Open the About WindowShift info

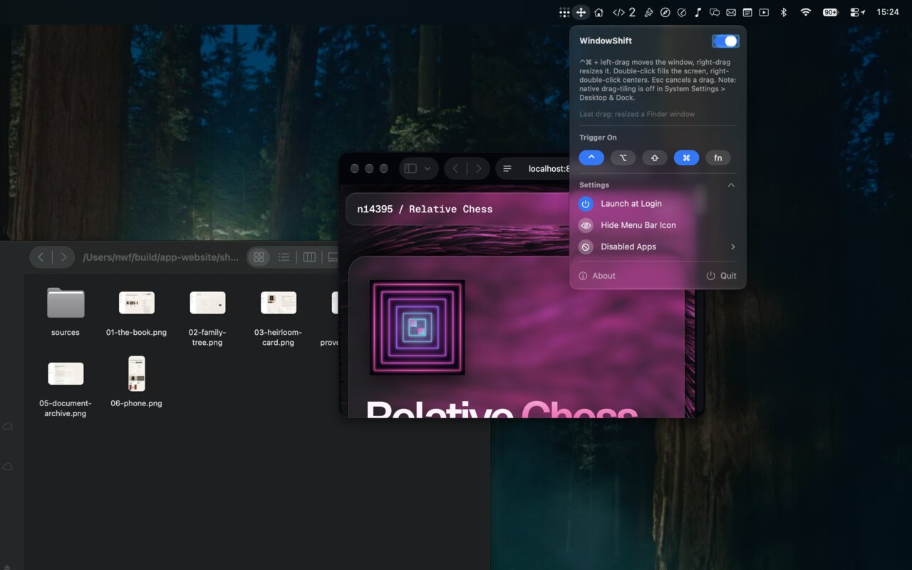click(597, 276)
